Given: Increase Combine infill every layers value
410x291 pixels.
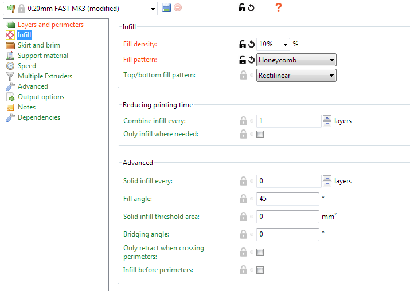Looking at the screenshot, I should click(x=327, y=119).
